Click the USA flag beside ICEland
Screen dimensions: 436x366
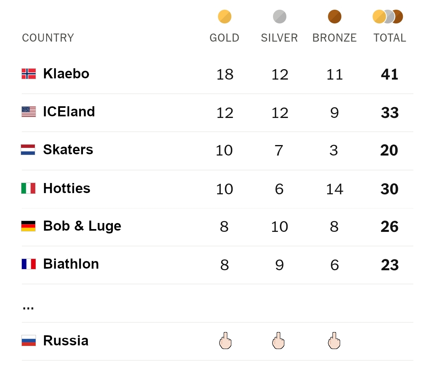click(x=29, y=112)
